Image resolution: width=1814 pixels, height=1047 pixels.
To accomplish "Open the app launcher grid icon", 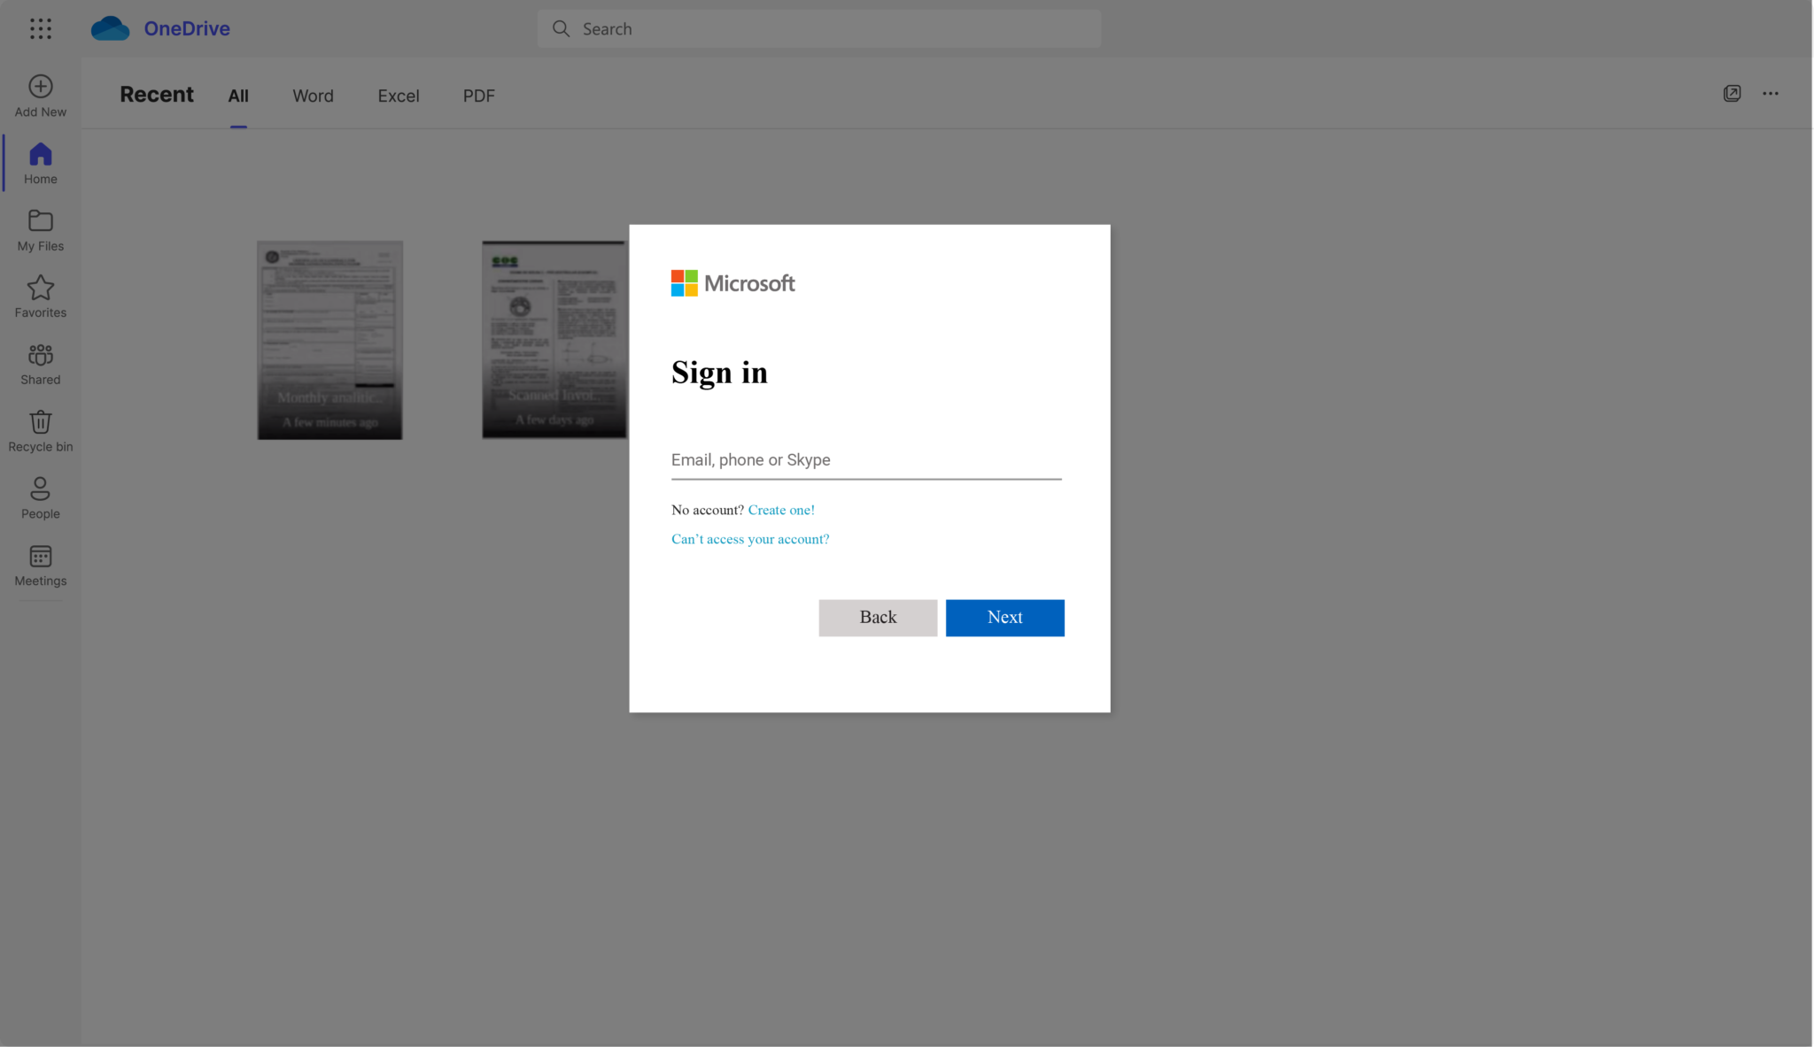I will (41, 28).
